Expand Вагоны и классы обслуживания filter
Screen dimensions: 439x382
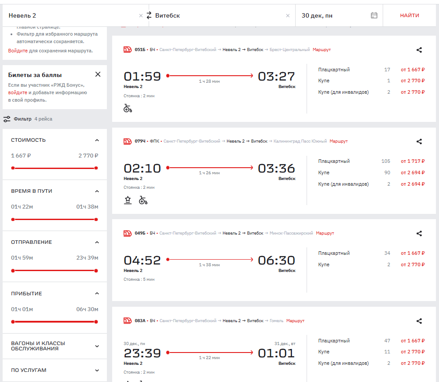click(97, 346)
